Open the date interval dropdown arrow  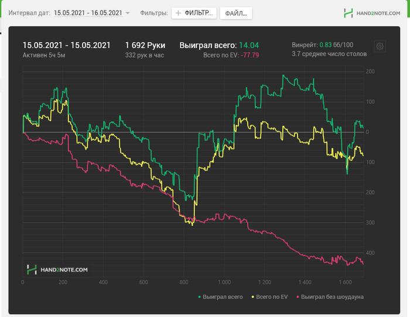(128, 13)
